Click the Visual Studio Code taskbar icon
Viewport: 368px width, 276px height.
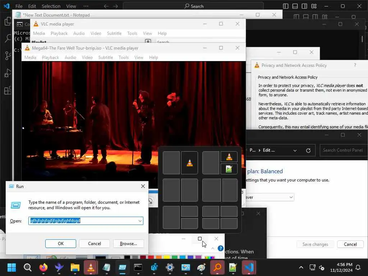pyautogui.click(x=249, y=267)
